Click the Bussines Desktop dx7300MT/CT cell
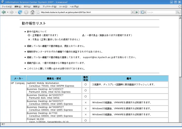 click(54, 108)
